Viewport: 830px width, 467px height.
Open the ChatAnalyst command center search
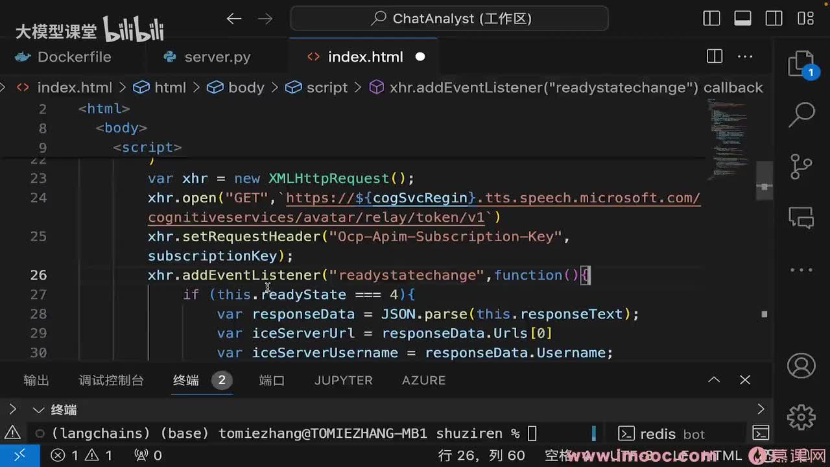coord(449,19)
